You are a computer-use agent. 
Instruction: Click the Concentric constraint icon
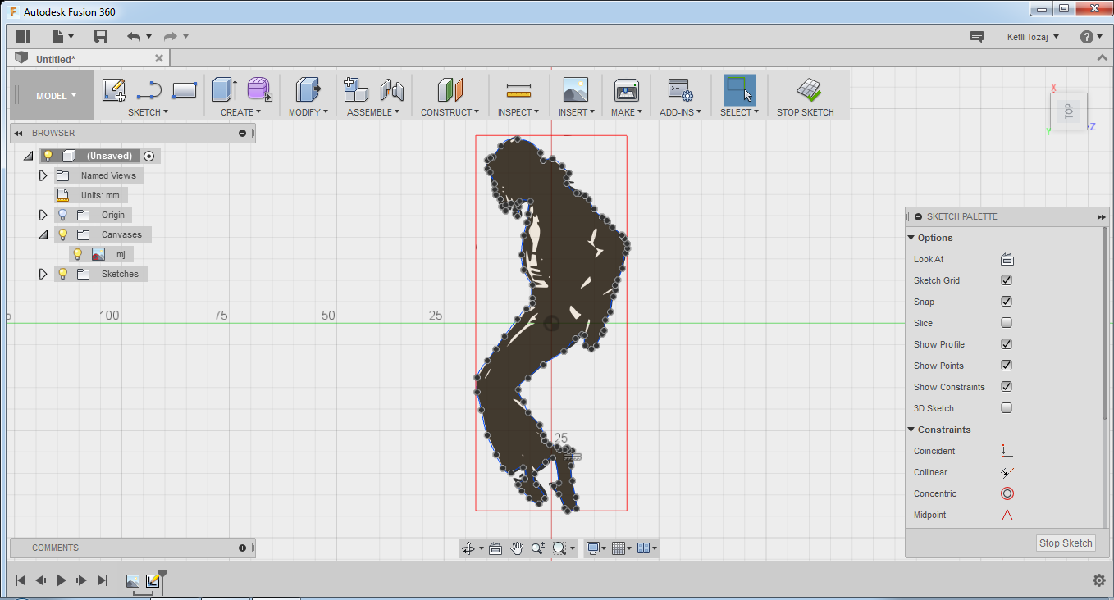1007,493
